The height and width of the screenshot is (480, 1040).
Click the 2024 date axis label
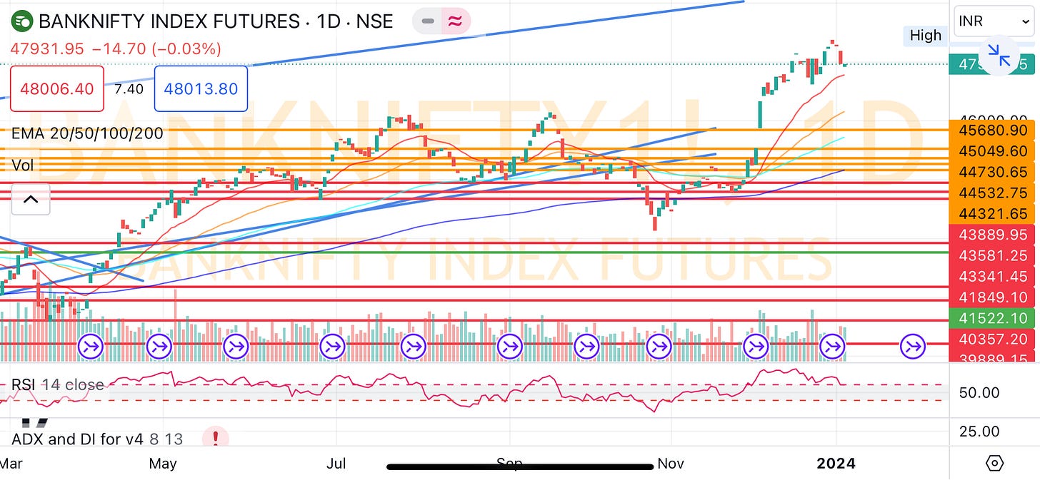[836, 464]
